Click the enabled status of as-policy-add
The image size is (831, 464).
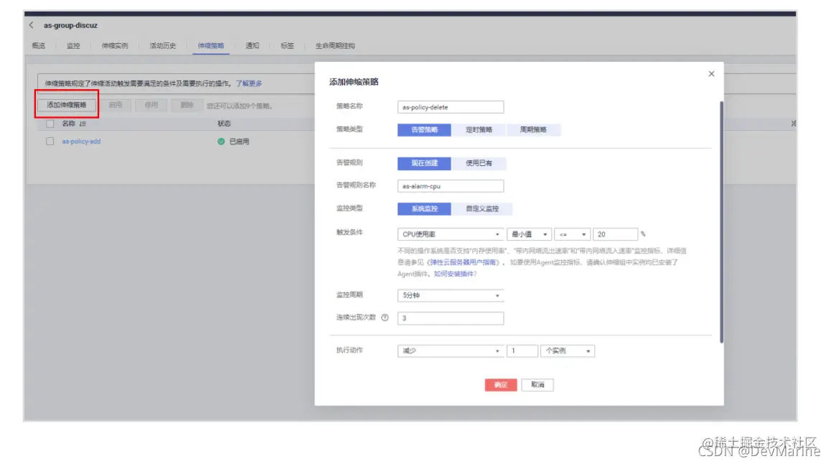coord(233,141)
